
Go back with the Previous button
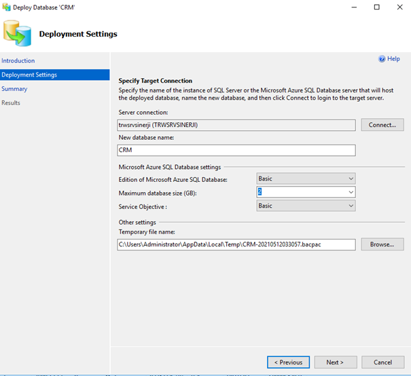(x=288, y=362)
